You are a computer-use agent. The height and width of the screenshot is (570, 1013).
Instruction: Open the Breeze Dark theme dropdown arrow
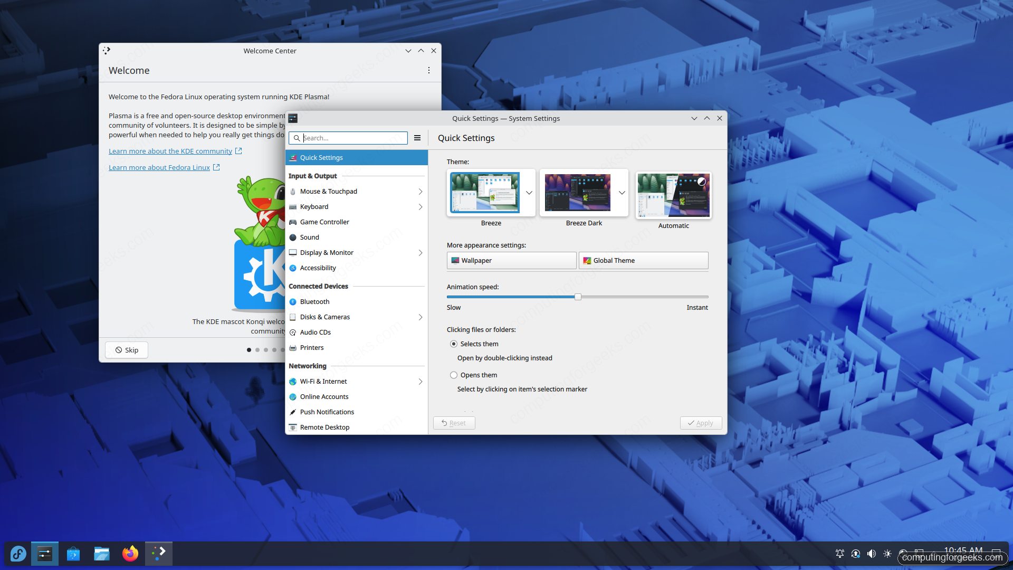[622, 193]
